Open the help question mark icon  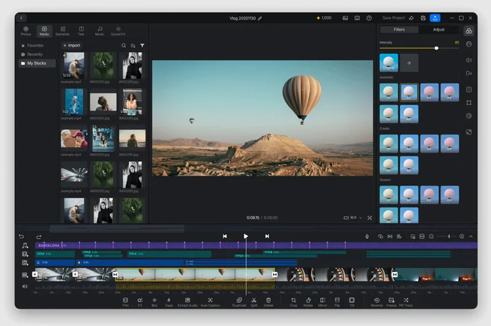pos(369,18)
